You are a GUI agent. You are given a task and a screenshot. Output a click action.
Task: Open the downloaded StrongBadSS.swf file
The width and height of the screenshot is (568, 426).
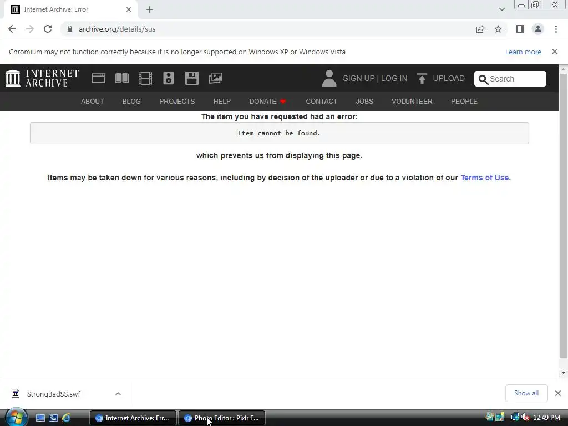pos(54,394)
